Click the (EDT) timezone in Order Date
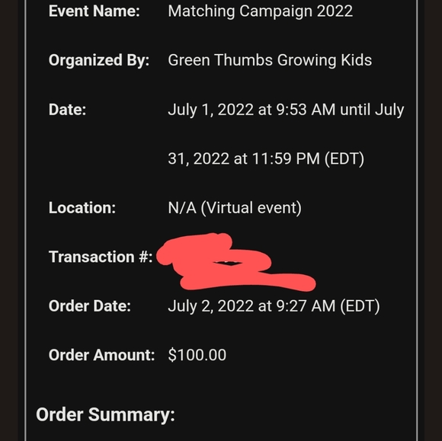This screenshot has width=442, height=441. tap(360, 306)
